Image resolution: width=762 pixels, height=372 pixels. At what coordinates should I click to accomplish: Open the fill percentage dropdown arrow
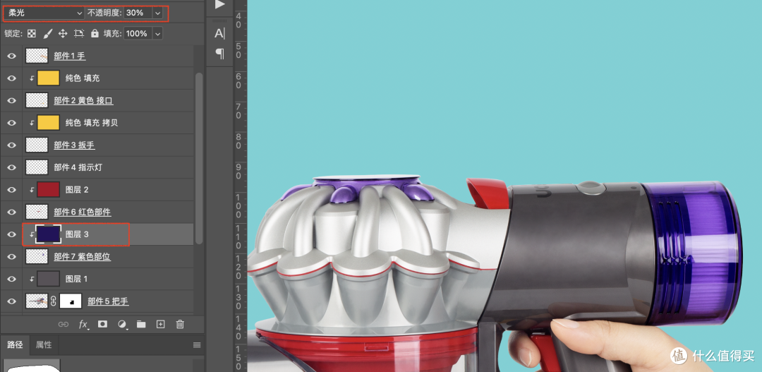point(157,34)
